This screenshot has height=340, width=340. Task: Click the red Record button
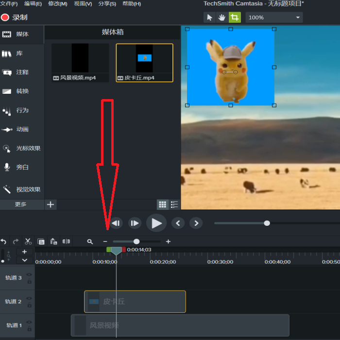pyautogui.click(x=5, y=17)
